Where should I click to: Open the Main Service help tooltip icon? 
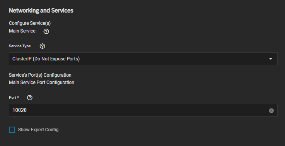[46, 31]
